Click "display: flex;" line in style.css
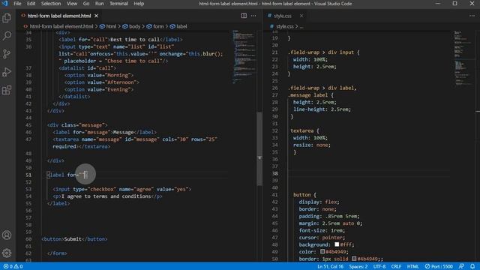Image resolution: width=480 pixels, height=270 pixels. pyautogui.click(x=319, y=202)
